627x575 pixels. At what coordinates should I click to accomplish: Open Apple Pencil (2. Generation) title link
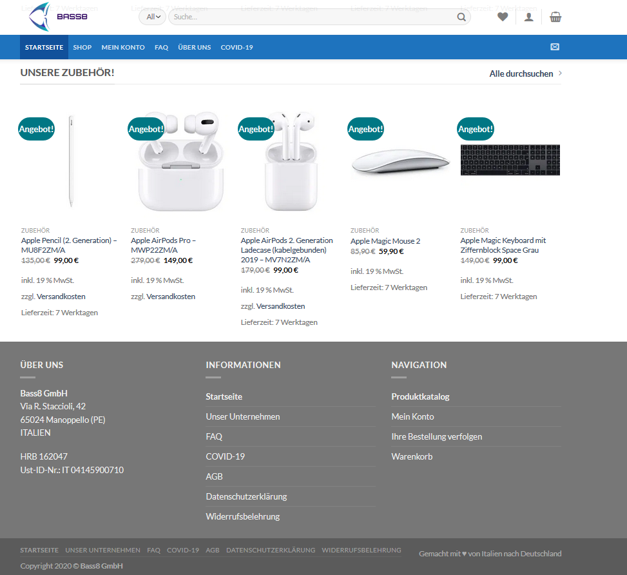pos(69,246)
